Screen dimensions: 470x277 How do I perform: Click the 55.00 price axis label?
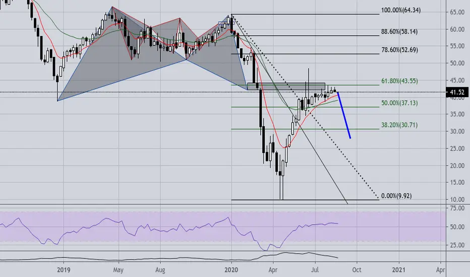click(x=457, y=46)
